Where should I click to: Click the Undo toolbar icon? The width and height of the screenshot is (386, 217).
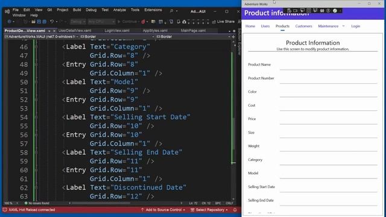pos(52,22)
